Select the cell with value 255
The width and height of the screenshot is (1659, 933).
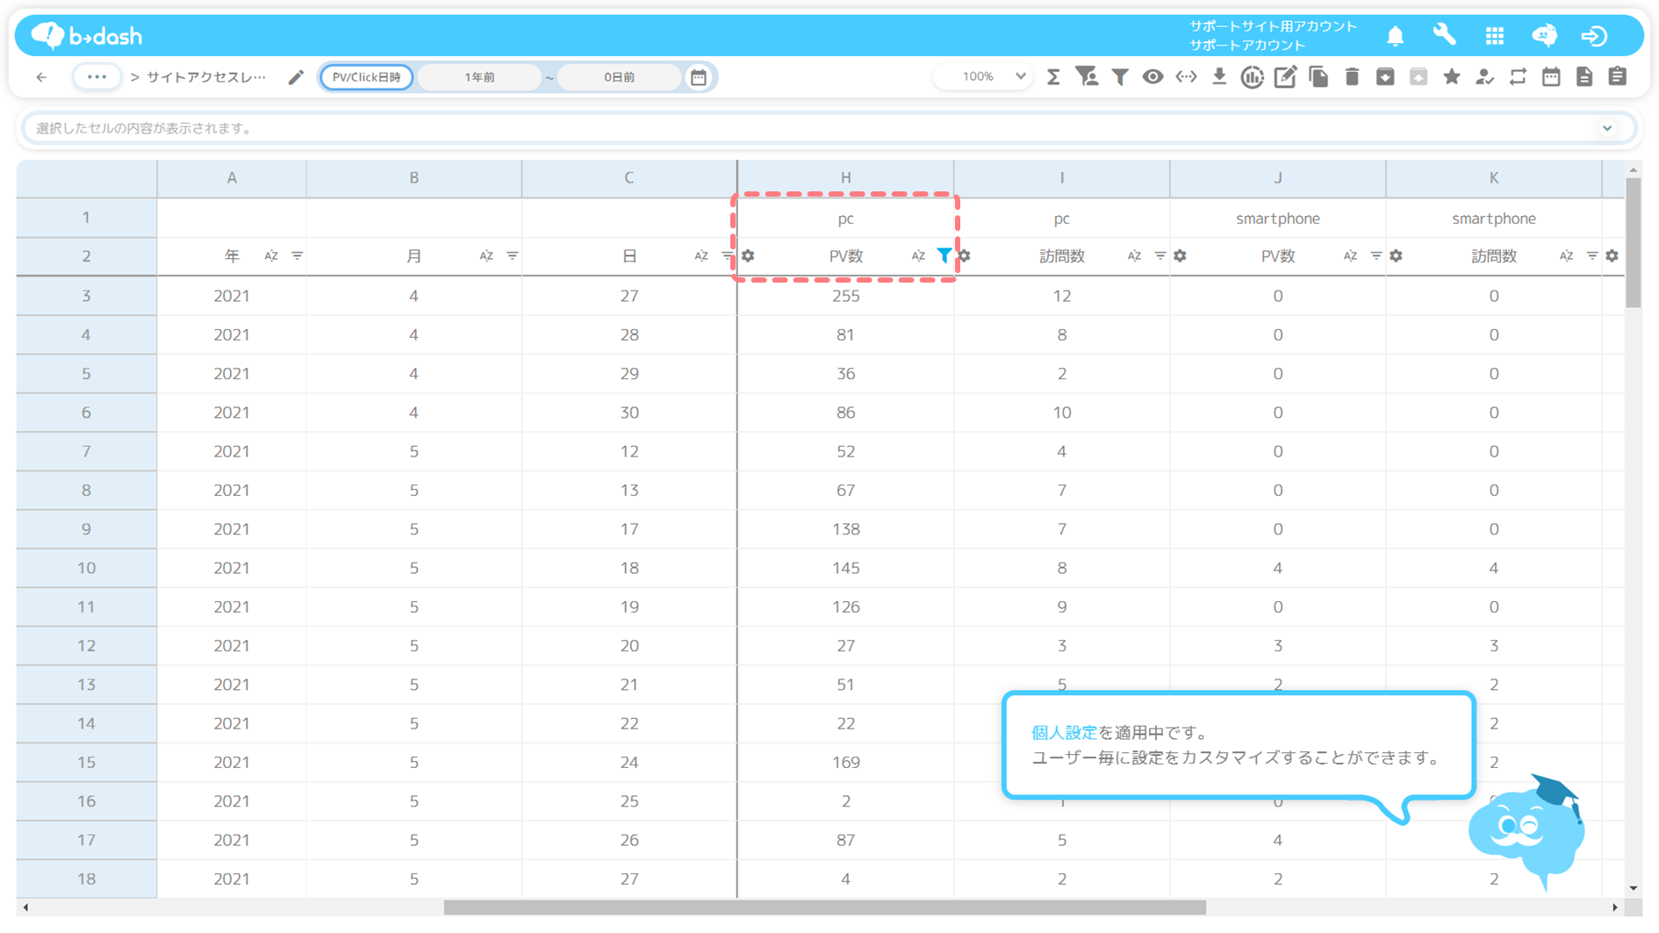(x=845, y=296)
